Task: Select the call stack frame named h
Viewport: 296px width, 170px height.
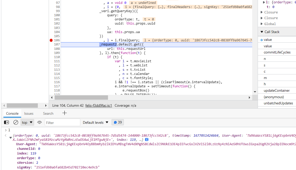Action: (277, 84)
